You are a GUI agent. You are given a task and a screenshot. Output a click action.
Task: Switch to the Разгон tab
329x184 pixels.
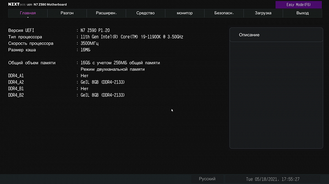(67, 13)
